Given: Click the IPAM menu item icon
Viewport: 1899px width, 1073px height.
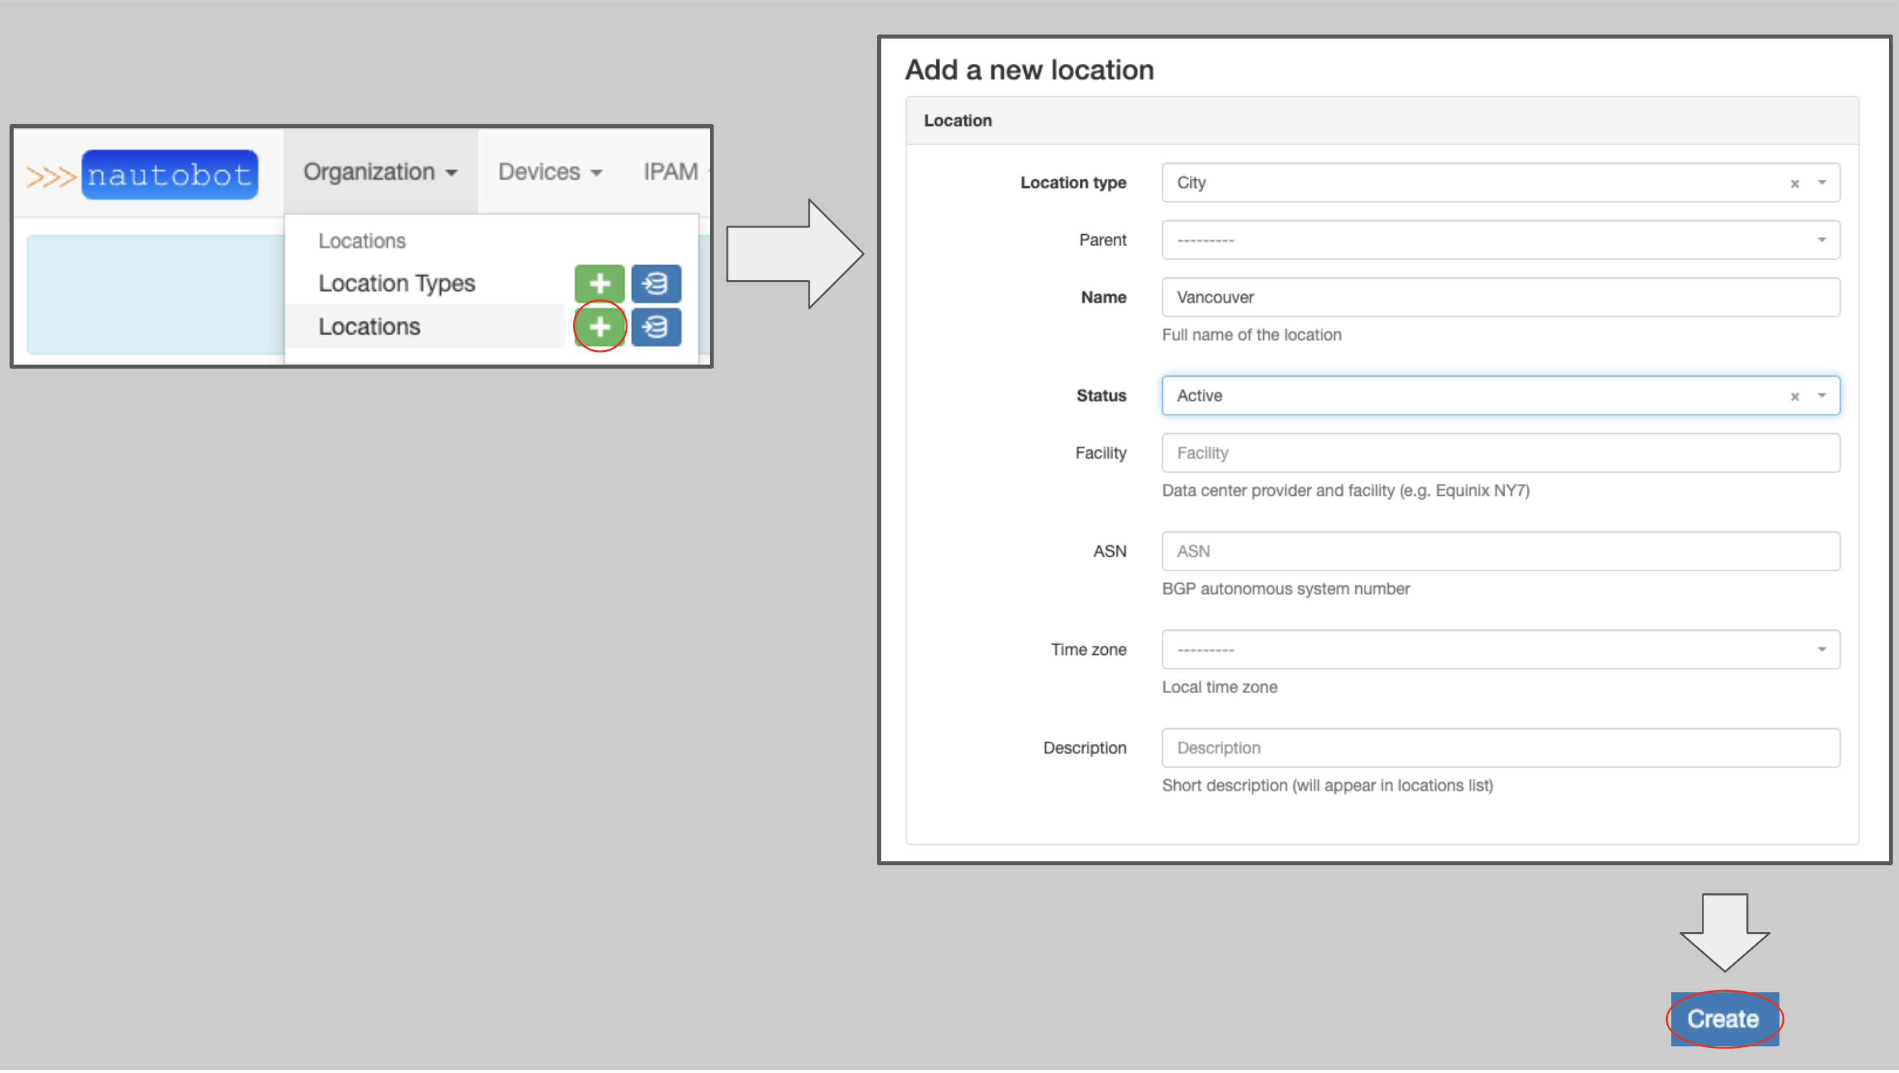Looking at the screenshot, I should pyautogui.click(x=669, y=171).
